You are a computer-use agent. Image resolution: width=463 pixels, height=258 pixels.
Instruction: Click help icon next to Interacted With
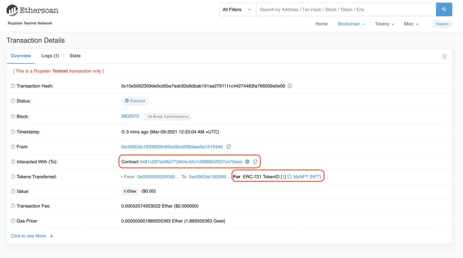[13, 162]
